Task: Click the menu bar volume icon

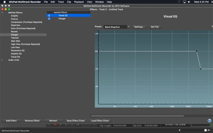Action: [189, 2]
